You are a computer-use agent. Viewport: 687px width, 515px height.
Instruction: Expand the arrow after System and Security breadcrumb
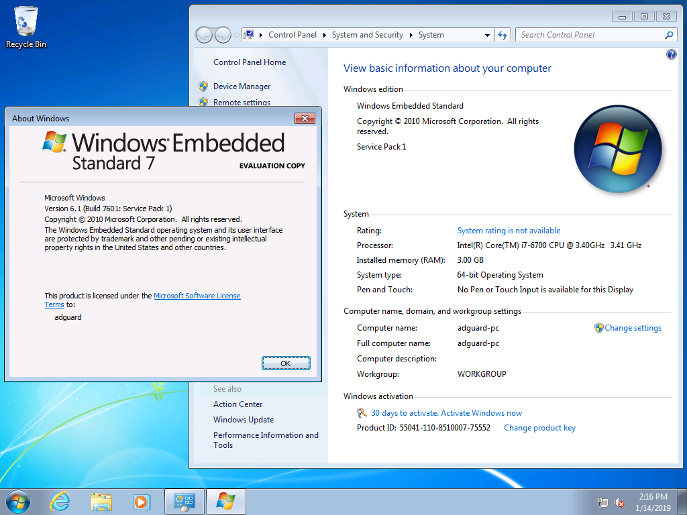[411, 35]
